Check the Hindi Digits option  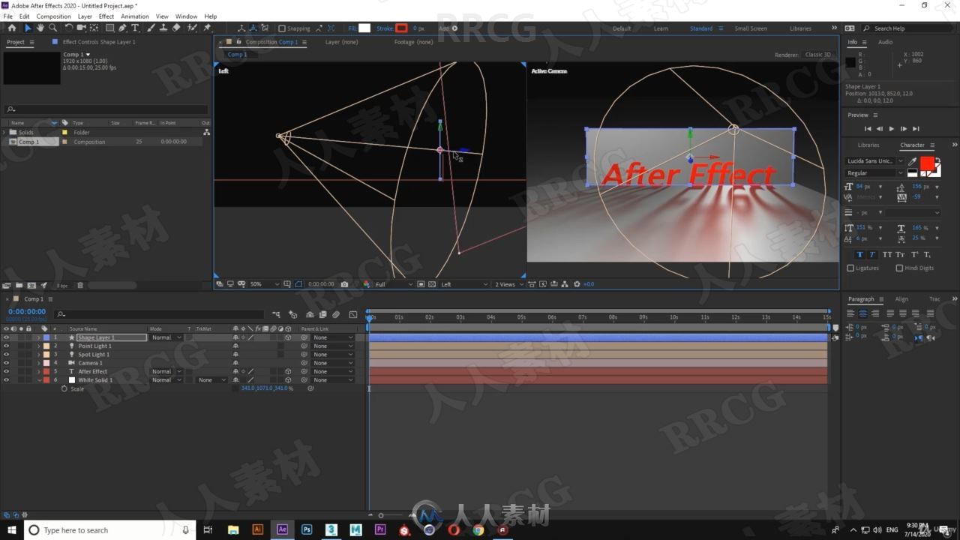point(899,268)
